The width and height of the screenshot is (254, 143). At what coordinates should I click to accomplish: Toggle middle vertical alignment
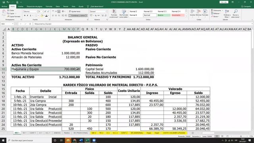point(56,12)
